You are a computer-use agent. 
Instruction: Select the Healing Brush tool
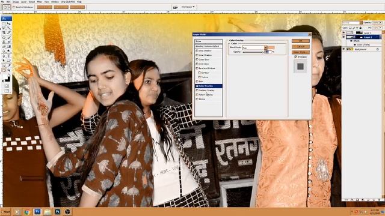click(4, 37)
